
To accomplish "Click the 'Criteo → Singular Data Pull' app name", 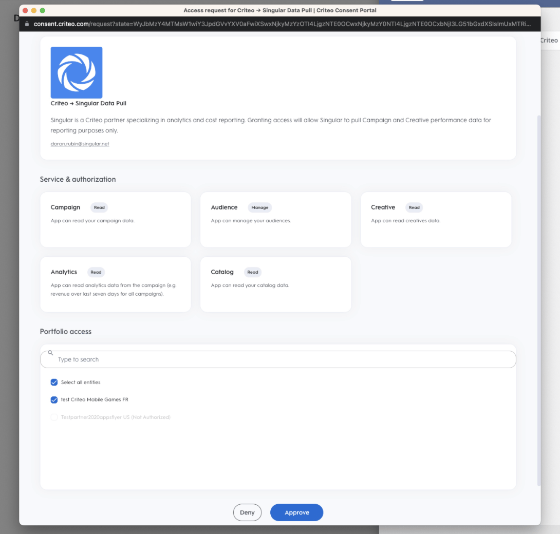I will point(88,103).
